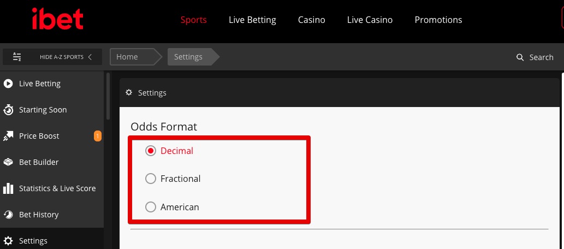564x249 pixels.
Task: Click the A-Z sports sort icon
Action: (17, 57)
